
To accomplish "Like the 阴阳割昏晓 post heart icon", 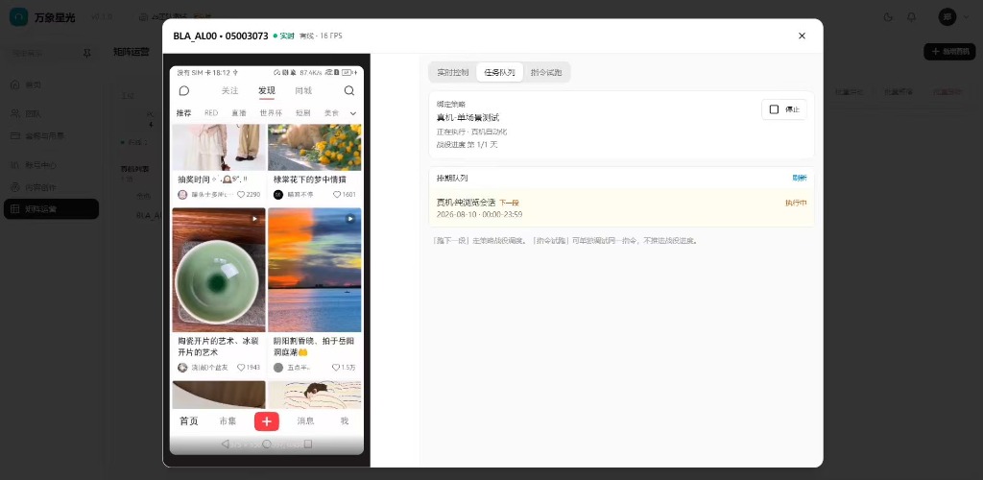I will pyautogui.click(x=336, y=368).
